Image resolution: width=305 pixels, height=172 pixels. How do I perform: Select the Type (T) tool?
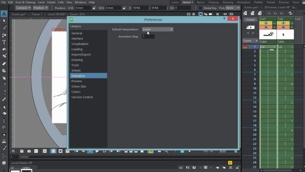(x=4, y=43)
